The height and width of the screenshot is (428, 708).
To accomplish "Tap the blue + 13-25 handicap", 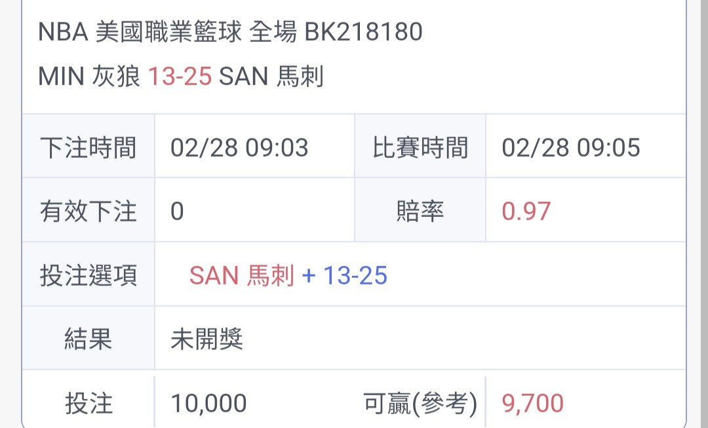I will pos(345,275).
